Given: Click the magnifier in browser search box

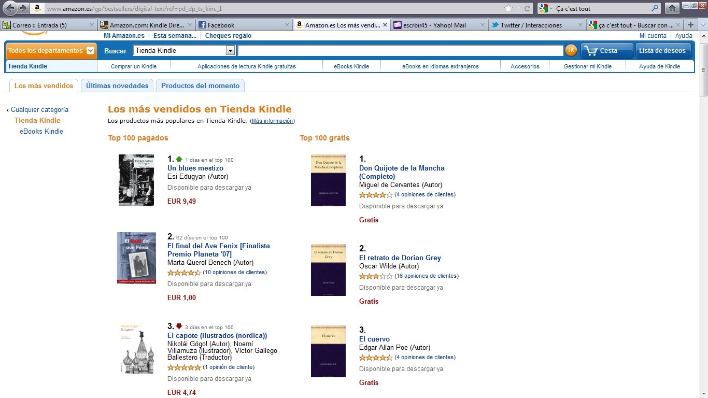Looking at the screenshot, I should point(655,8).
